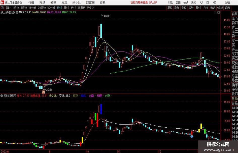Switch to 周线 period tab
The height and width of the screenshot is (153, 238).
pos(66,8)
